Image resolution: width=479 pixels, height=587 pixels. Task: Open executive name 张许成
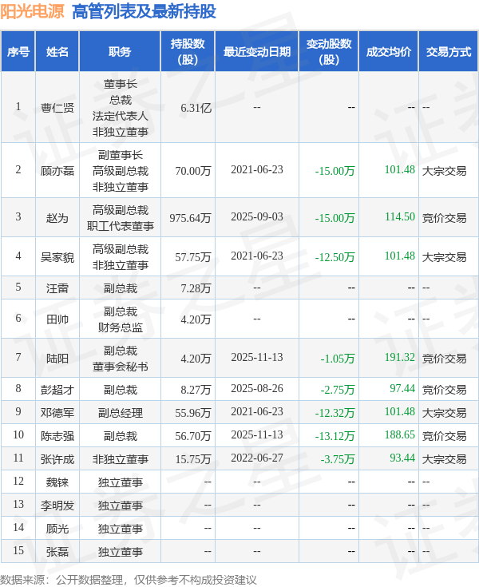57,459
